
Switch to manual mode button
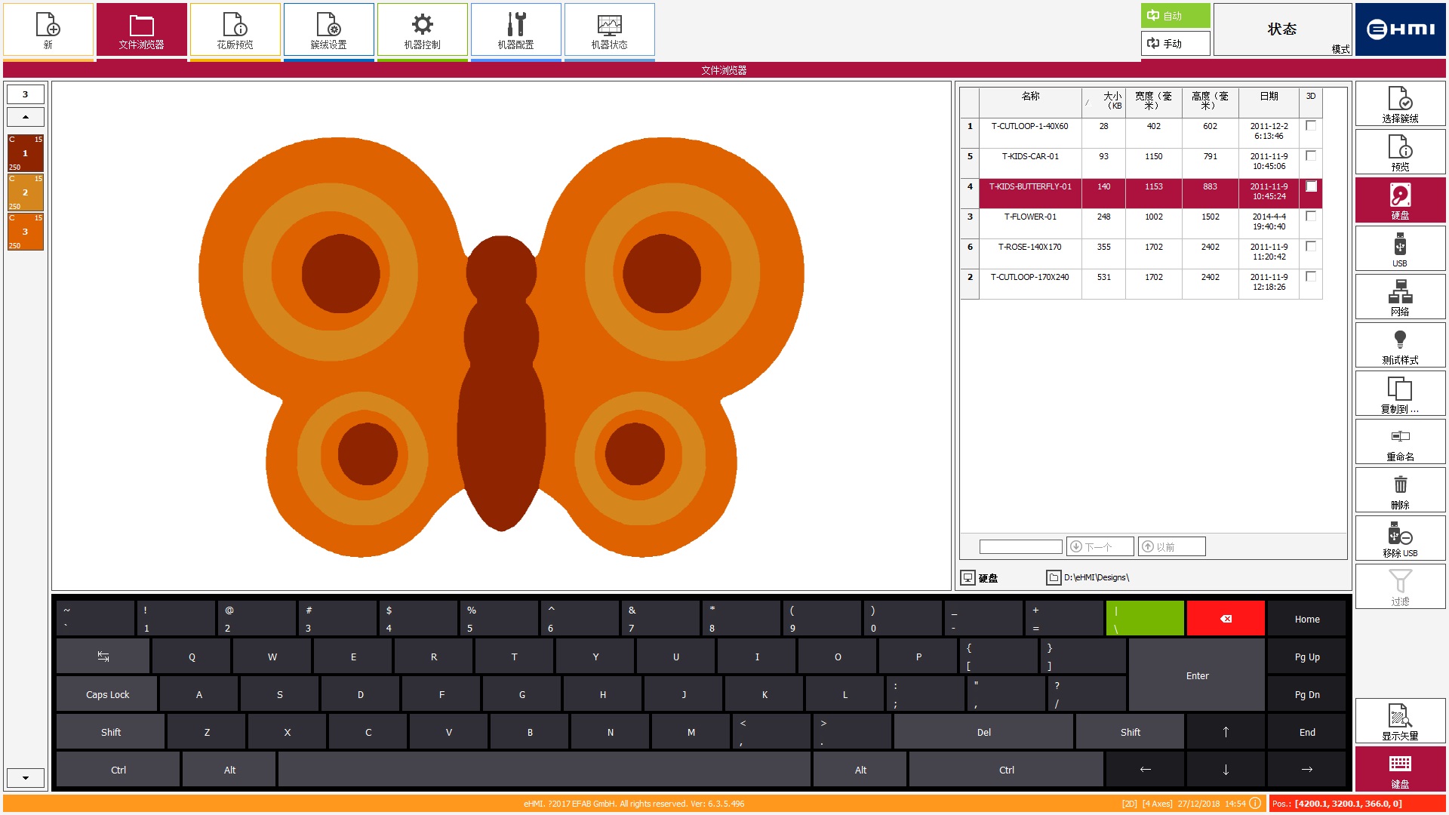pyautogui.click(x=1174, y=43)
